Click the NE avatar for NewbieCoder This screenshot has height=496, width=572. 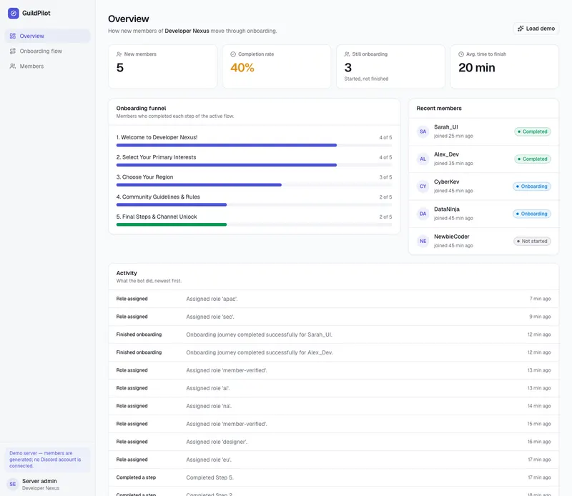[423, 241]
